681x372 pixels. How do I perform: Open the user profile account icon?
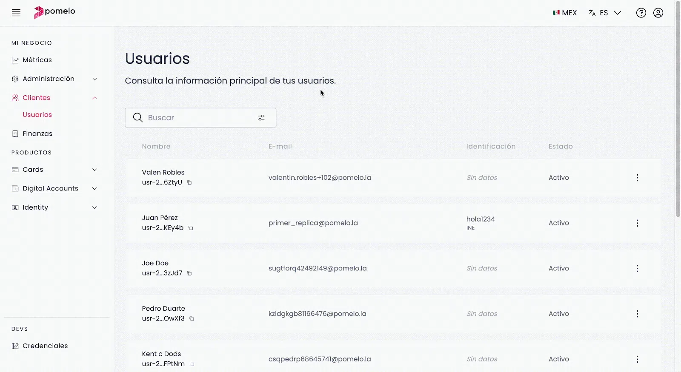tap(658, 13)
